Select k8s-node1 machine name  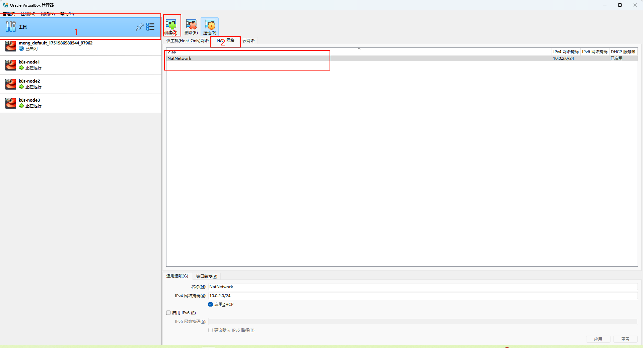[29, 62]
